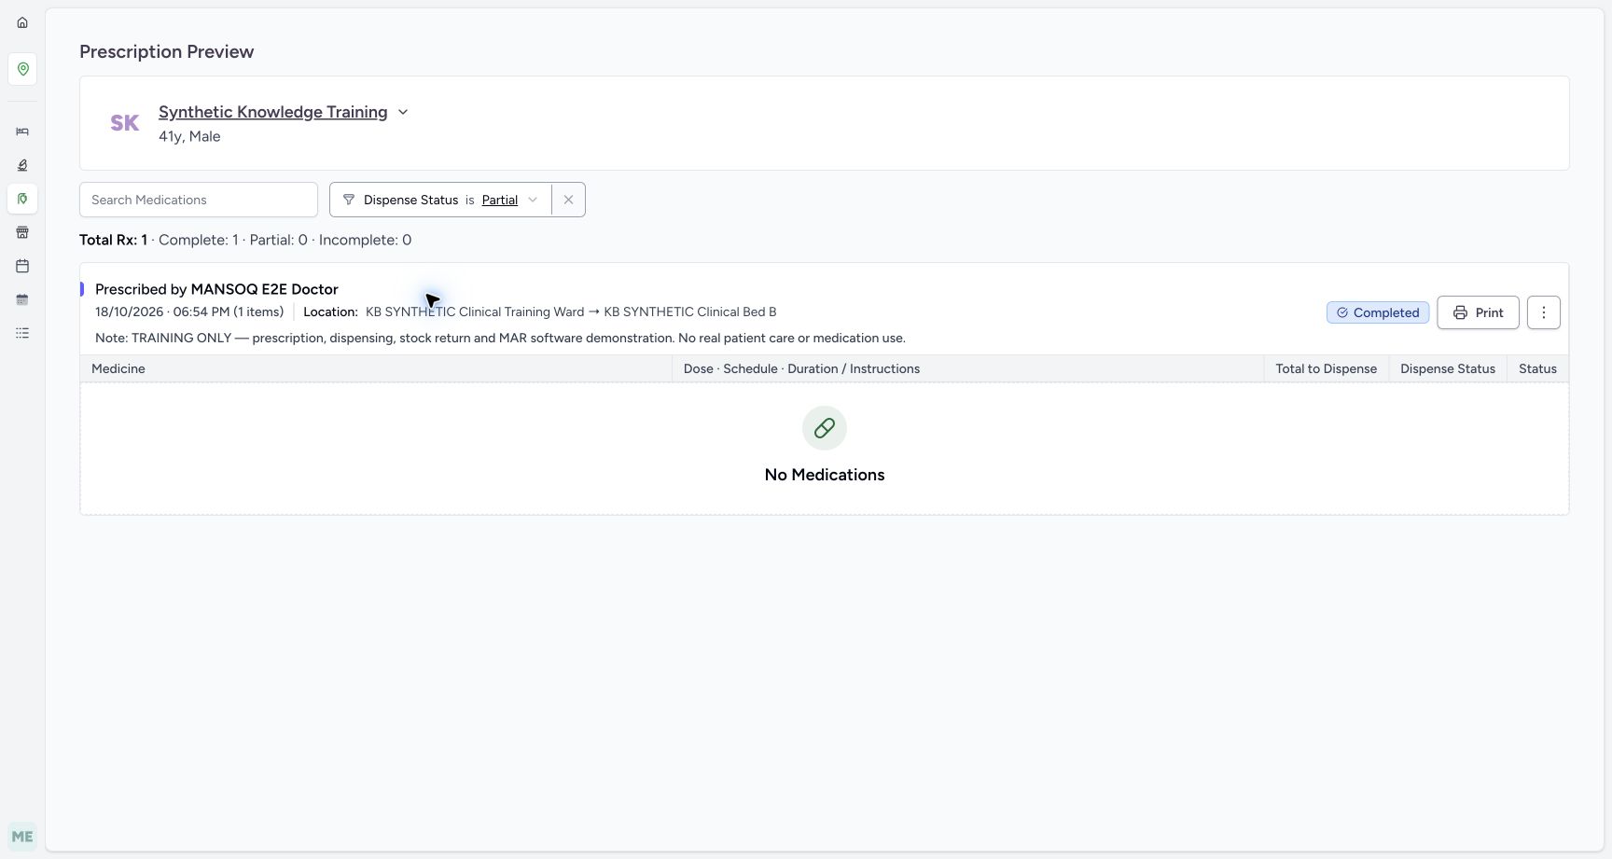Open the home icon in sidebar
This screenshot has height=859, width=1612.
click(x=22, y=22)
